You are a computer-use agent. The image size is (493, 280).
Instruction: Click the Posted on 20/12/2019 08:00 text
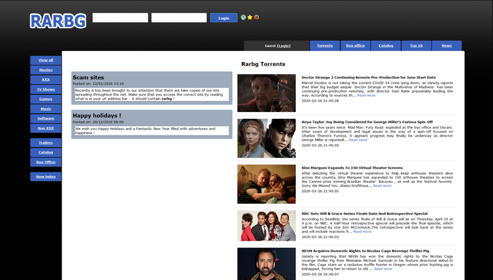pos(98,122)
